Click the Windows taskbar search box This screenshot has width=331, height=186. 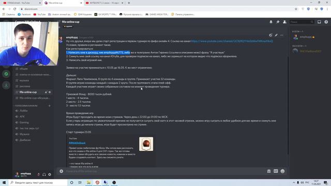click(x=38, y=182)
